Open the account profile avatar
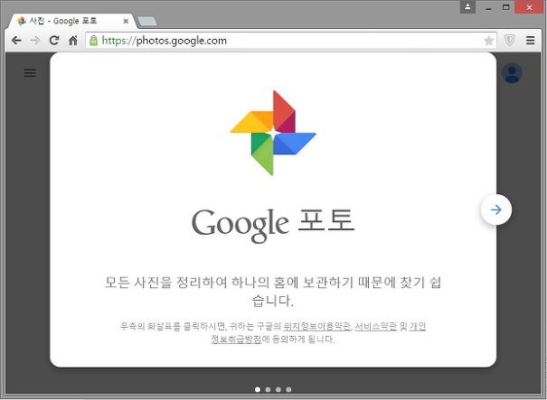Viewport: 547px width, 400px height. click(512, 73)
